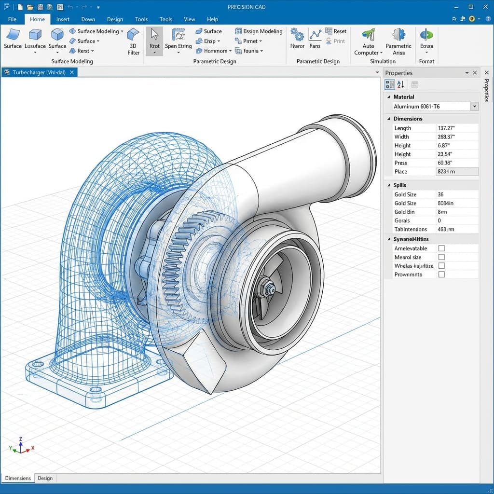
Task: Click the Reset button in Parametric Design
Action: point(336,30)
